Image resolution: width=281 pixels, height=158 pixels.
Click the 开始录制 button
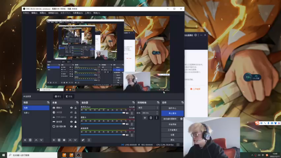pyautogui.click(x=172, y=124)
